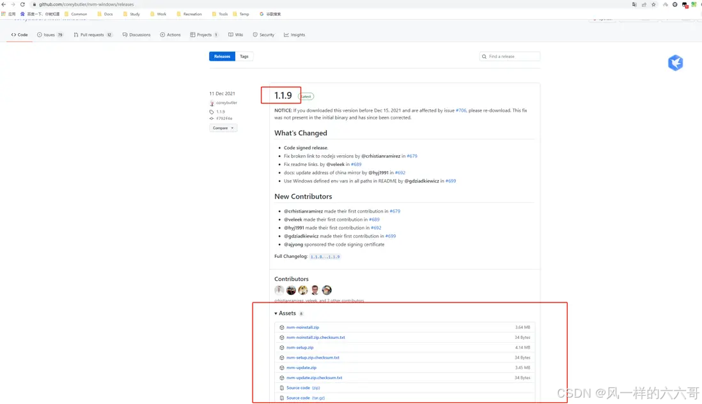Download nvm-noinstall.zip
This screenshot has height=404, width=702.
pyautogui.click(x=302, y=327)
